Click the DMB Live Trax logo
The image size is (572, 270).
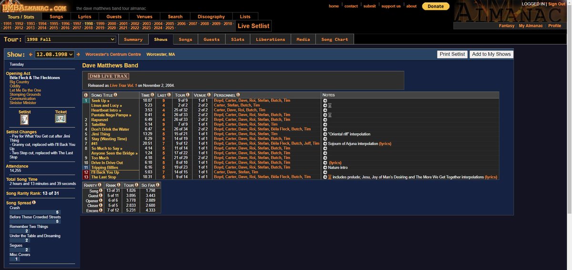tap(109, 76)
